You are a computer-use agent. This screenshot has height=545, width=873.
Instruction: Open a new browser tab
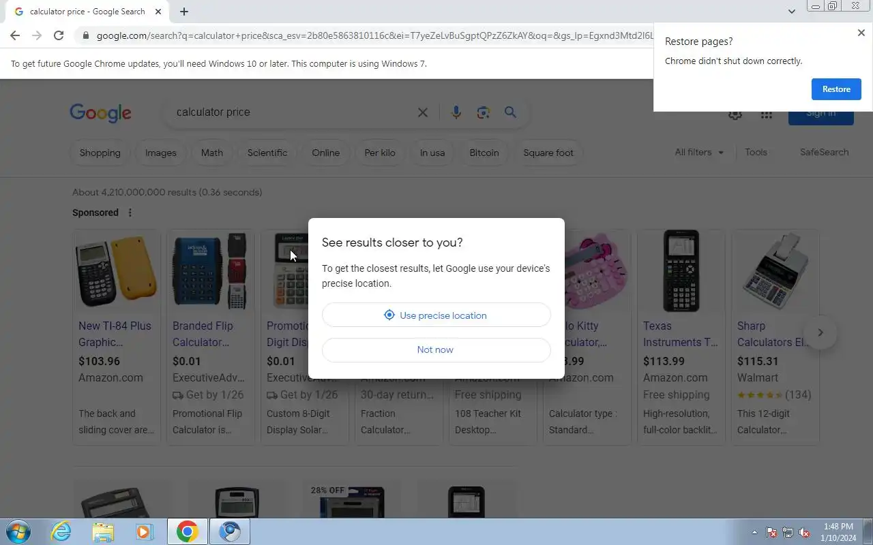point(184,12)
